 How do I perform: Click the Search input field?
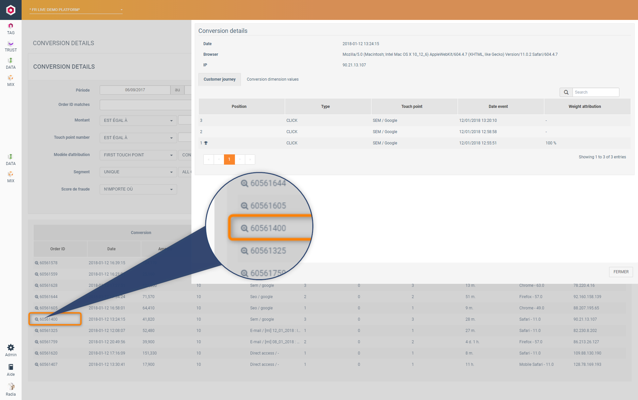pos(595,92)
